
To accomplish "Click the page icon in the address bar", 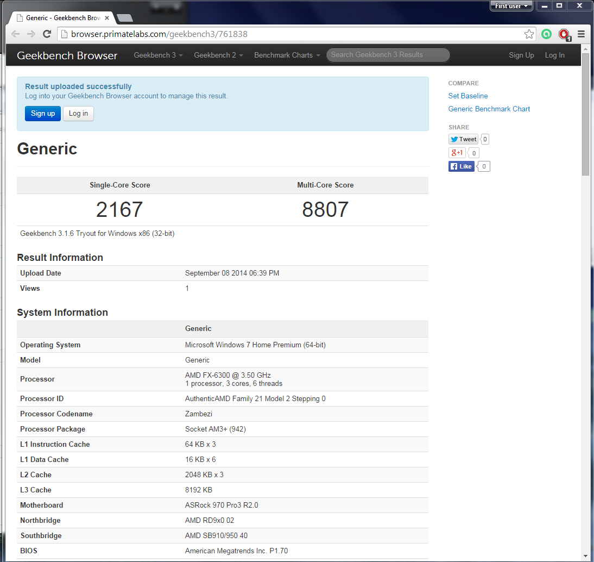I will 65,34.
